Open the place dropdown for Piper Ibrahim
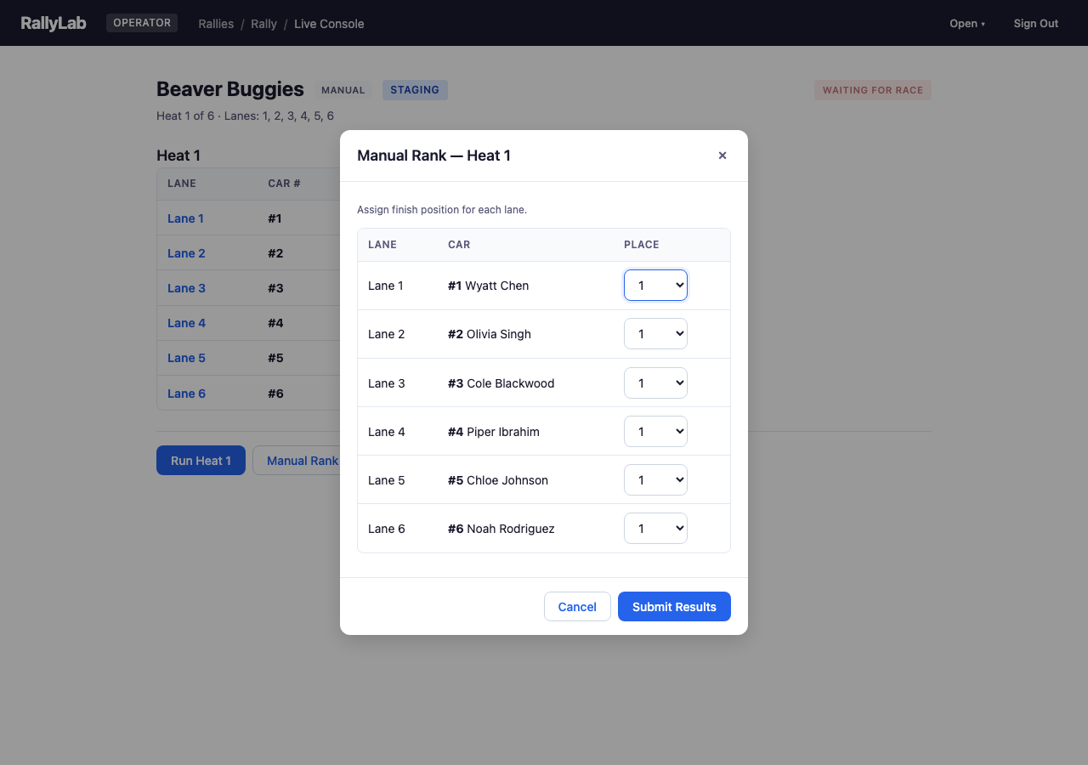The height and width of the screenshot is (765, 1088). click(655, 432)
